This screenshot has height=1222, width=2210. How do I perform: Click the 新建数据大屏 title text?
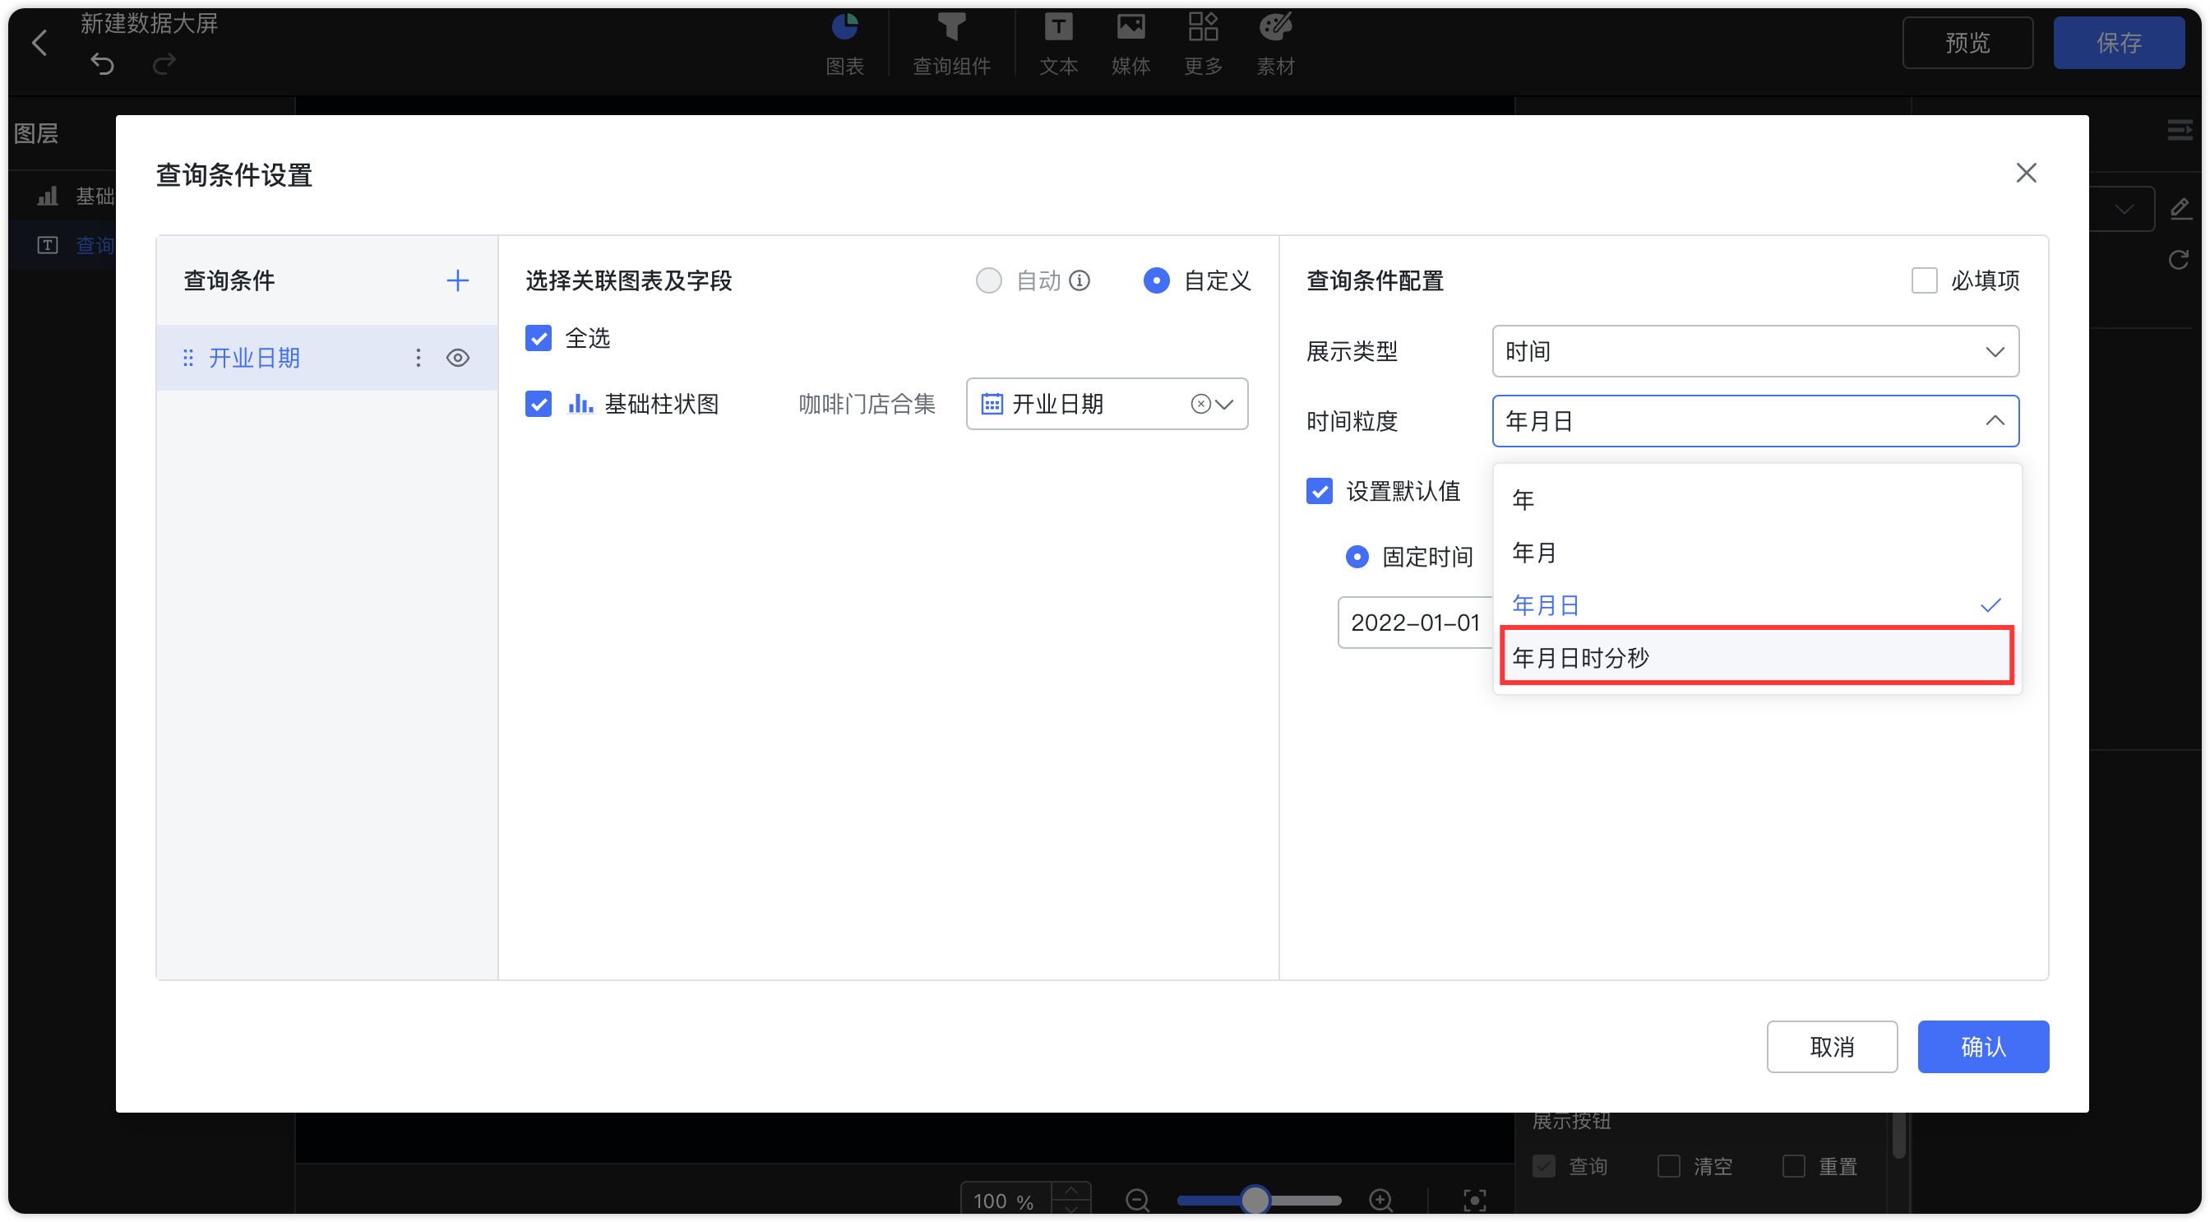150,23
